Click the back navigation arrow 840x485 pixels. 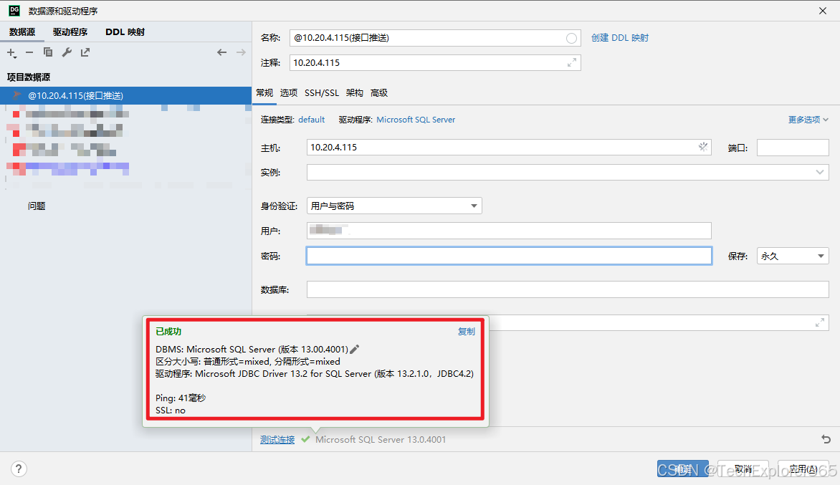pyautogui.click(x=222, y=52)
